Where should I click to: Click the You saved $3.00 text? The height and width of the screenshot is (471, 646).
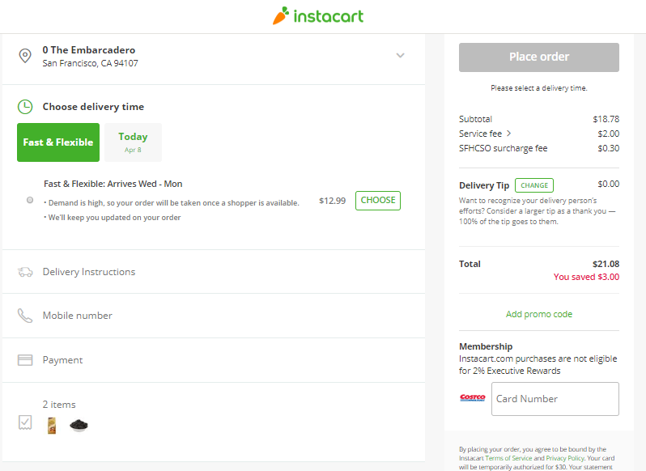click(586, 277)
